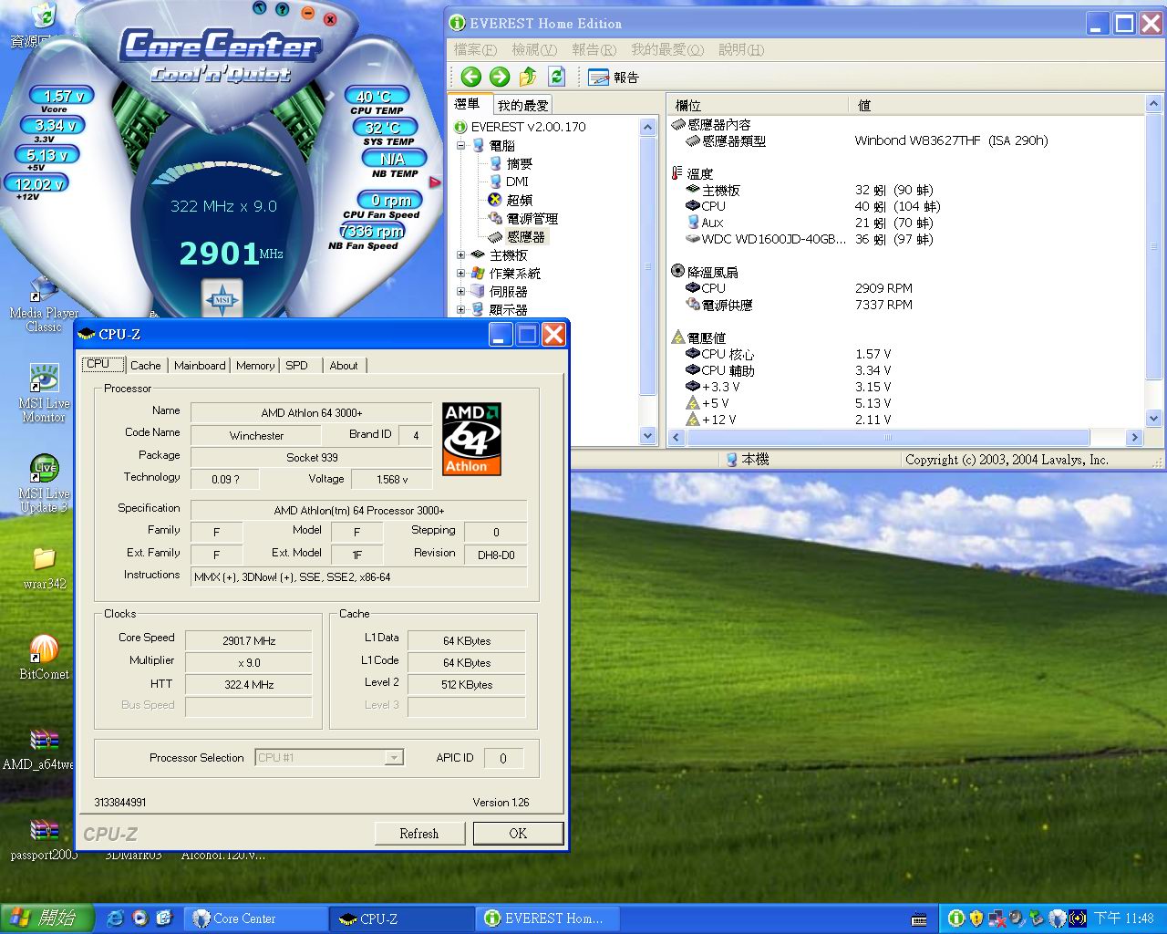Image resolution: width=1167 pixels, height=934 pixels.
Task: Click the 欄位 column header in EVEREST
Action: click(x=758, y=105)
